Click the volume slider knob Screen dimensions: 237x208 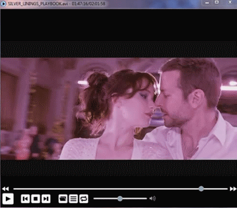[x=120, y=199]
